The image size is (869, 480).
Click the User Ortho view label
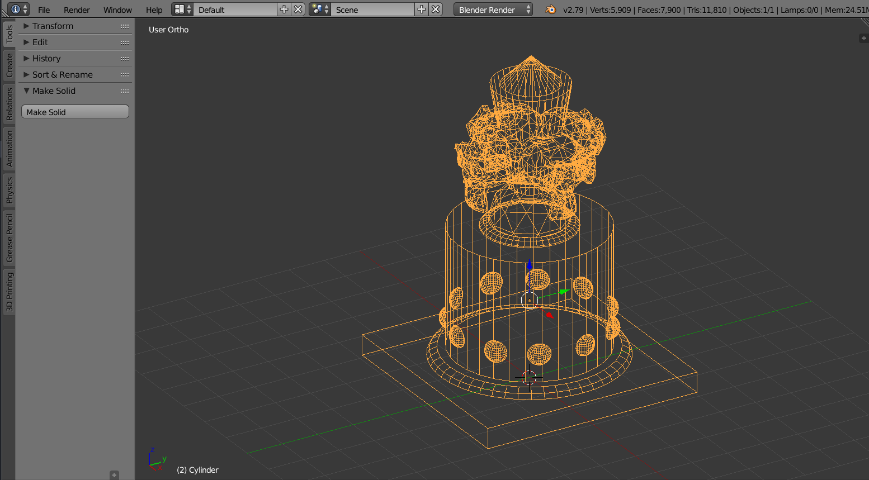point(168,30)
